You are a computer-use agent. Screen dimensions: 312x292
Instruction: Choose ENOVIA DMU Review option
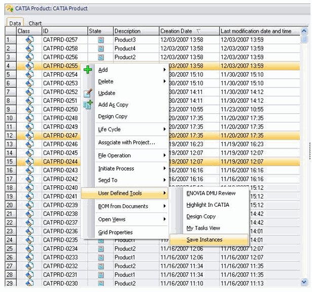(211, 193)
